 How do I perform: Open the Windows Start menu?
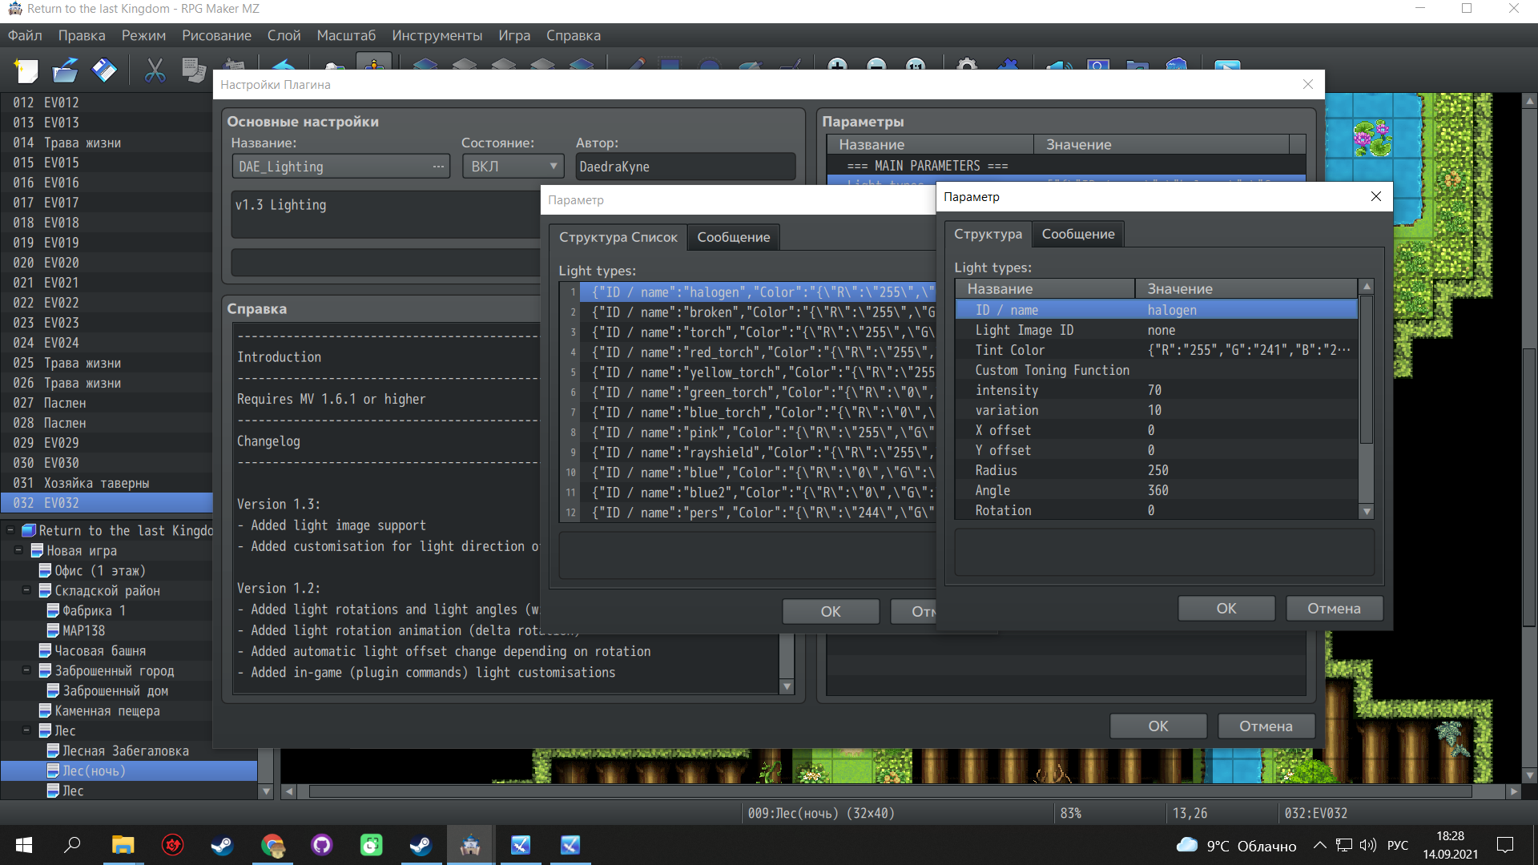(x=24, y=845)
